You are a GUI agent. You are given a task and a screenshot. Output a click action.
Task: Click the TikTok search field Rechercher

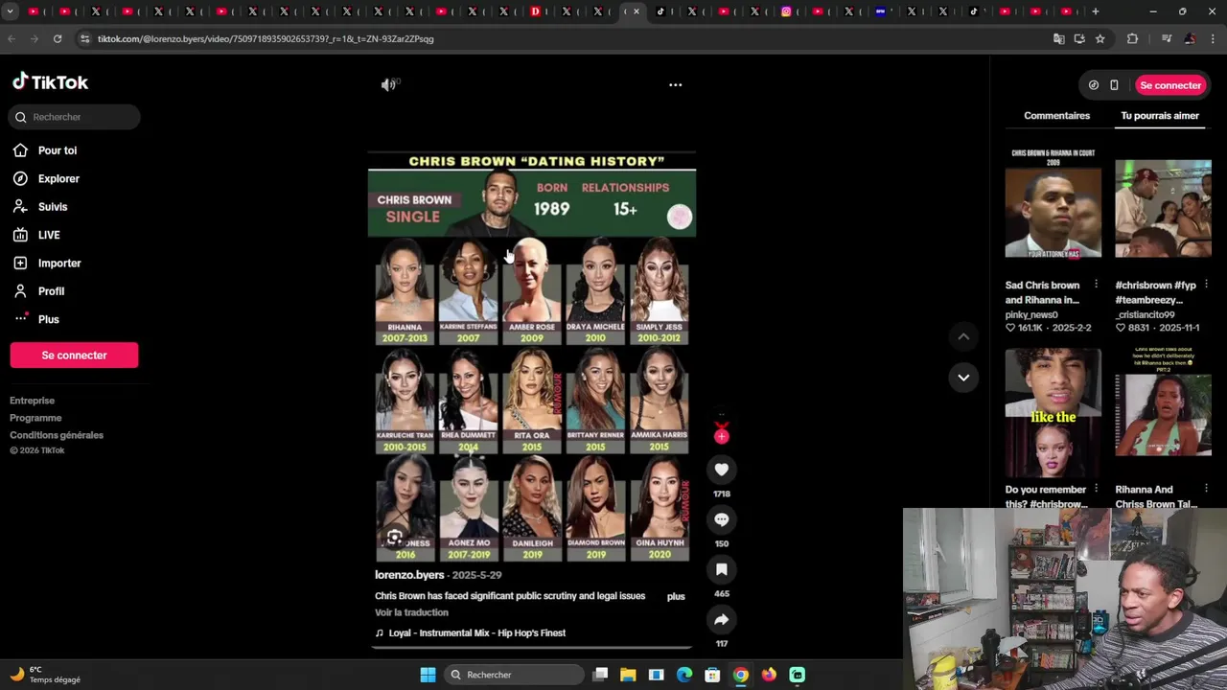click(x=75, y=117)
